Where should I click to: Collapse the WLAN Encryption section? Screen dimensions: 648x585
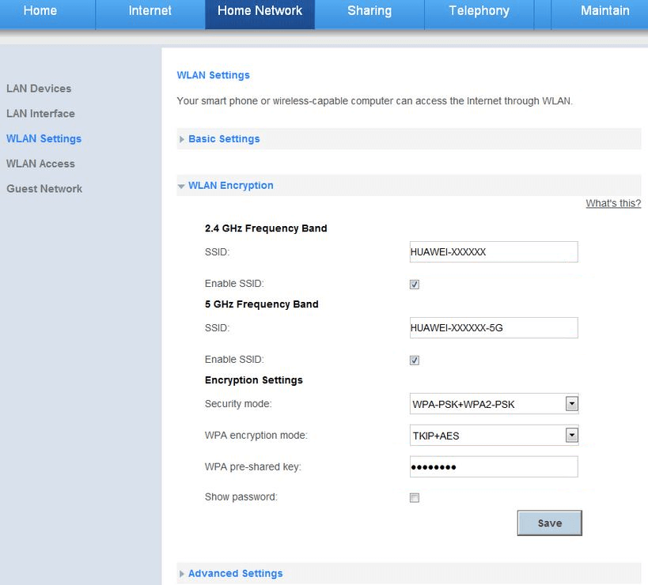(230, 186)
